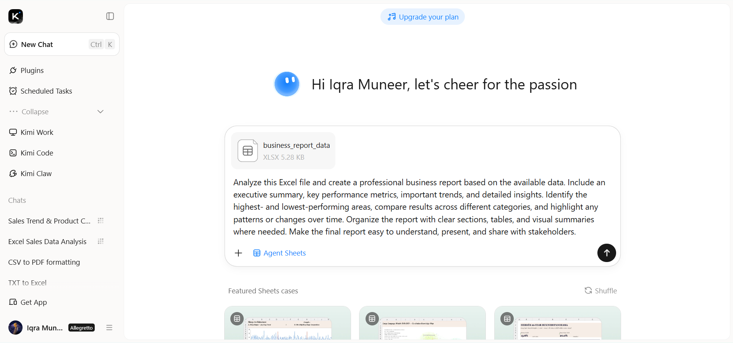Click the spreadsheet file icon on attachment

coord(248,150)
